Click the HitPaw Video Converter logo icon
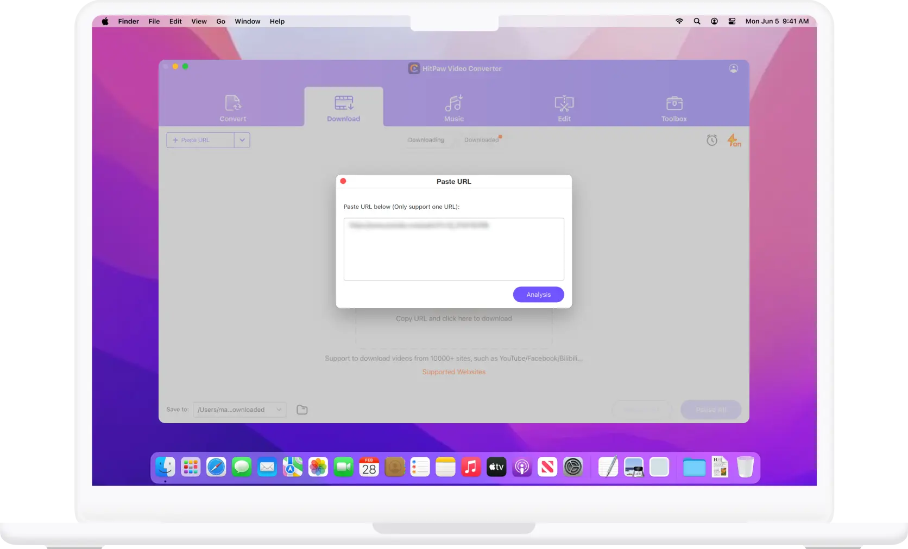 point(414,68)
